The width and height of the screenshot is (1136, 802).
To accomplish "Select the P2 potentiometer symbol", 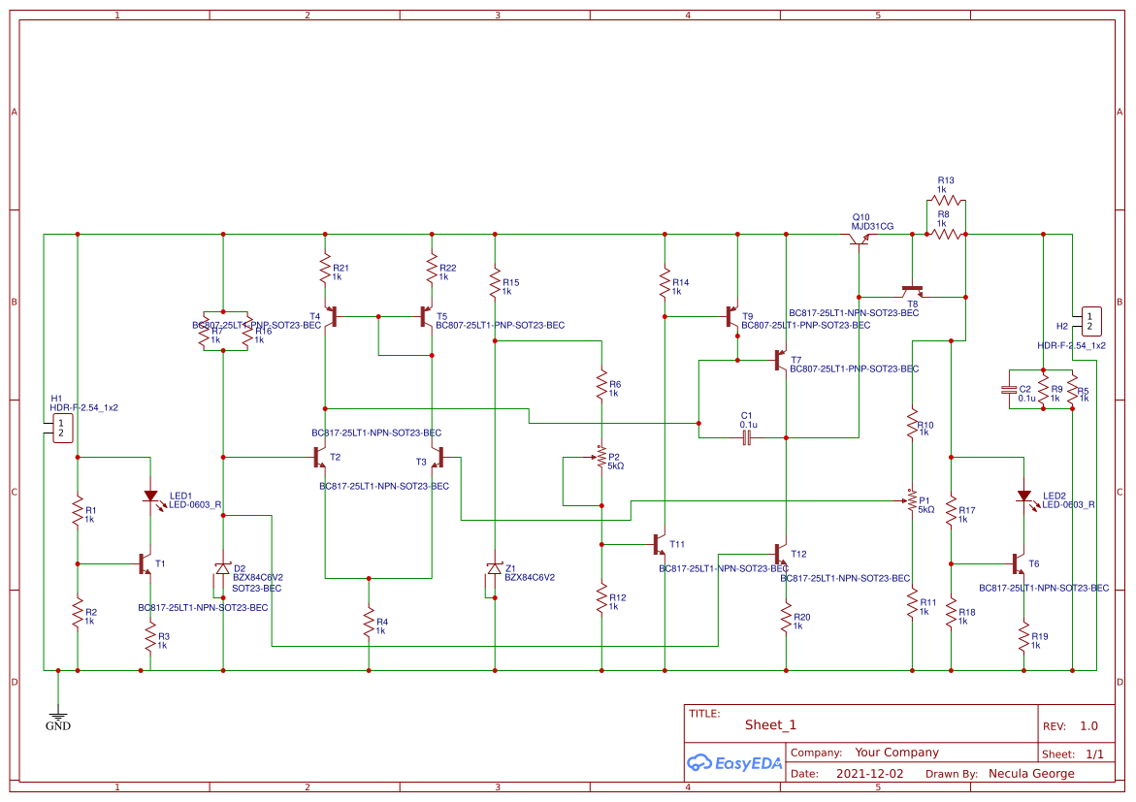I will pyautogui.click(x=600, y=457).
